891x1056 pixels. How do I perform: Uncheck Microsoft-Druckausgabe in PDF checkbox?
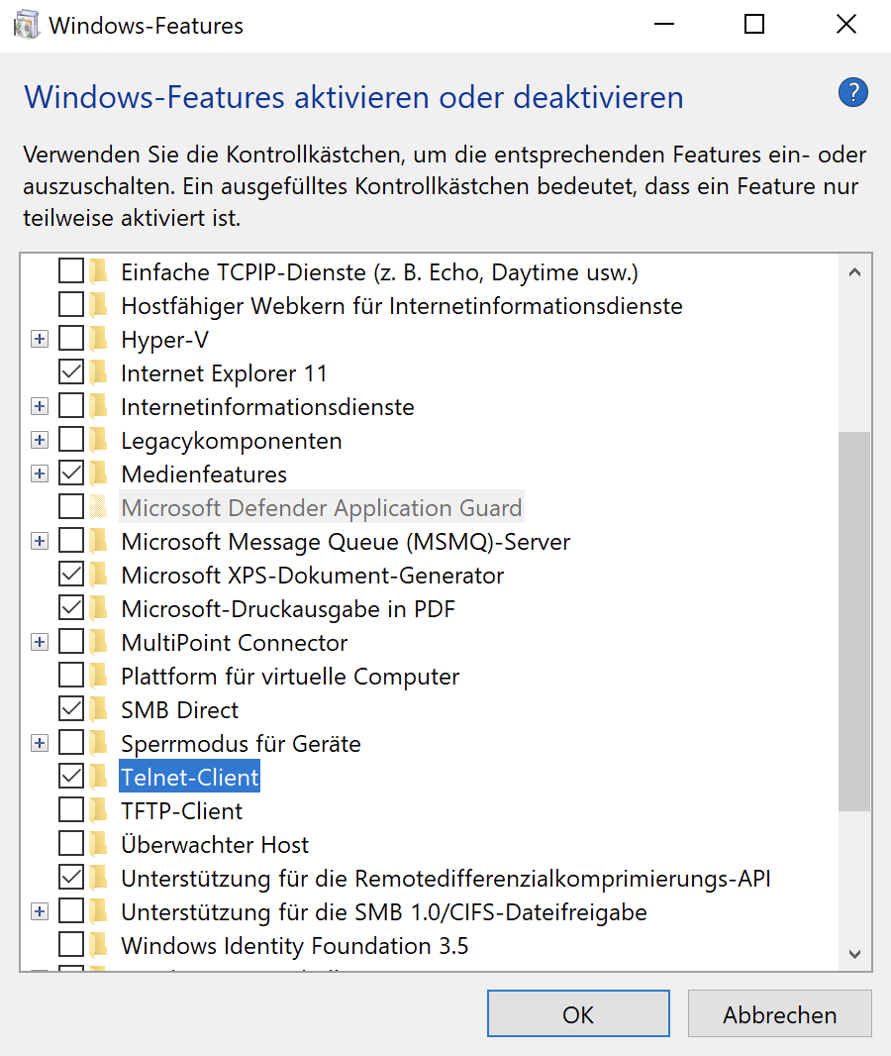coord(71,607)
